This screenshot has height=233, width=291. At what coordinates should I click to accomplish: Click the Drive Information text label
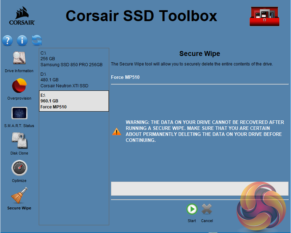click(x=19, y=71)
